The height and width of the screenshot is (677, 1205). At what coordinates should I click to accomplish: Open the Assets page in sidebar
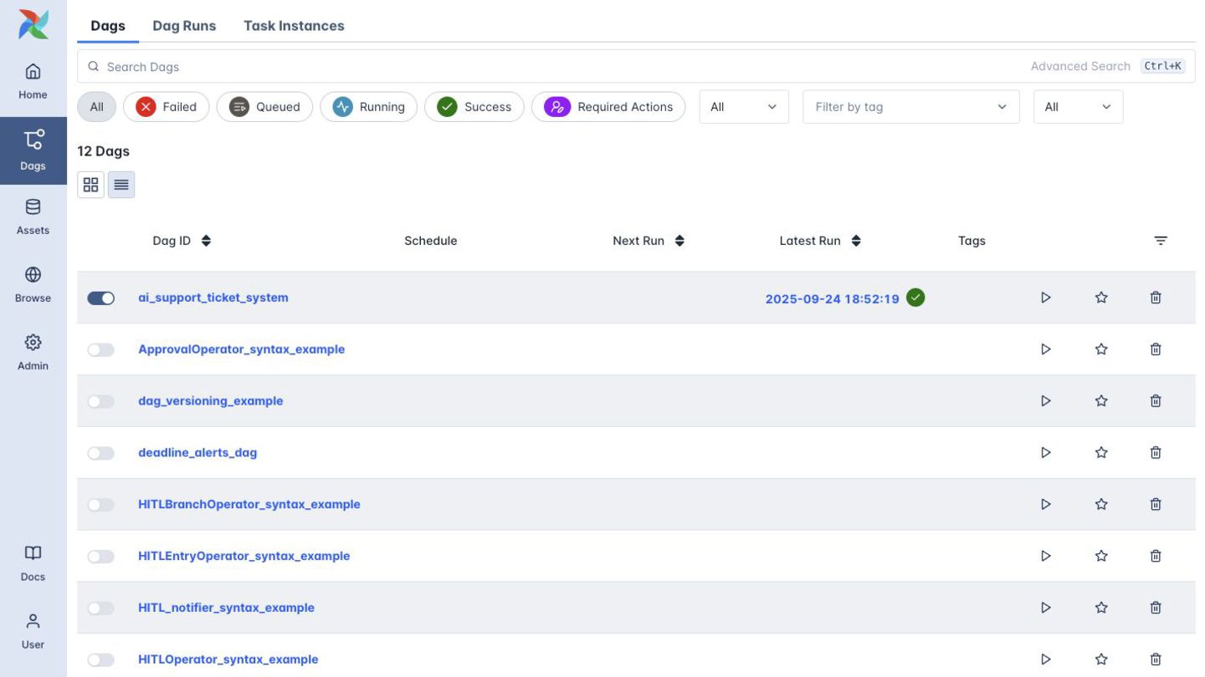[x=33, y=216]
